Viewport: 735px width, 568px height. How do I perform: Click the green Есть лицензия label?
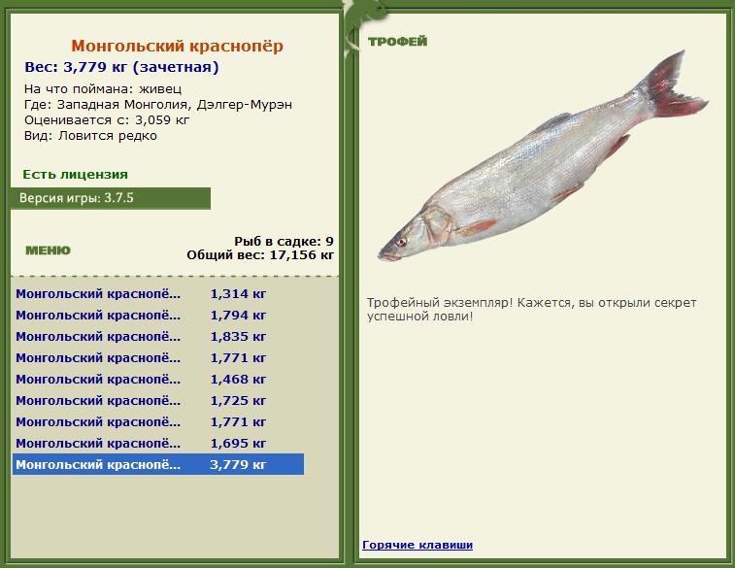[x=75, y=175]
